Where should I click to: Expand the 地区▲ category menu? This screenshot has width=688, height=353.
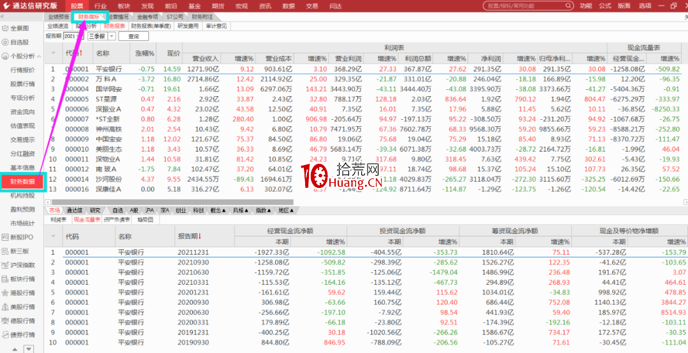[287, 210]
